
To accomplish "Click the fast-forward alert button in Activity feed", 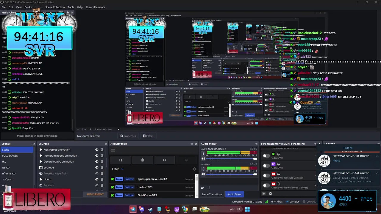I will (165, 160).
